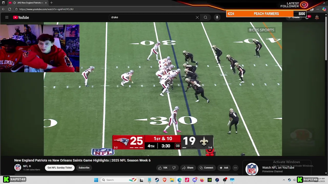Image resolution: width=328 pixels, height=184 pixels.
Task: Show hidden system tray icons chevron
Action: [x=284, y=180]
